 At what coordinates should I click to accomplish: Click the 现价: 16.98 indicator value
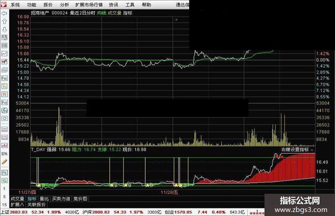click(135, 149)
